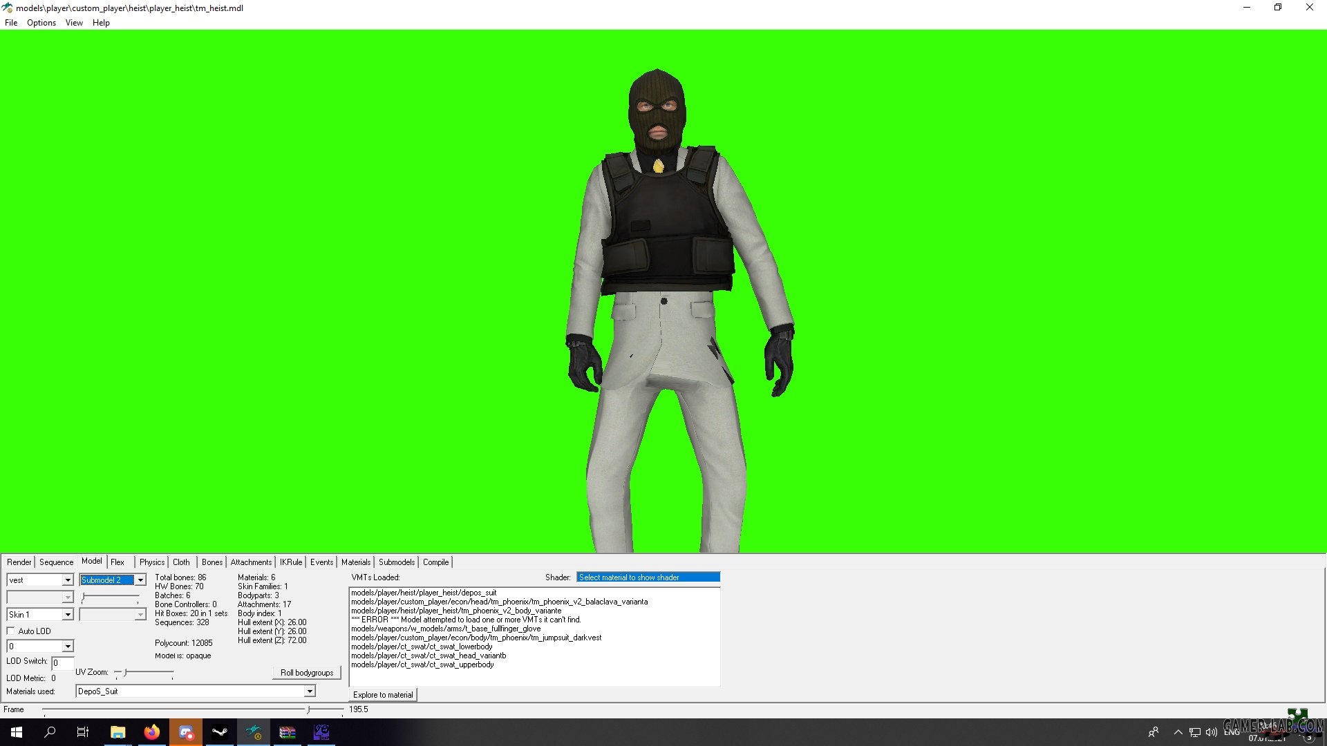This screenshot has height=746, width=1327.
Task: Show hidden system tray icons
Action: point(1178,732)
